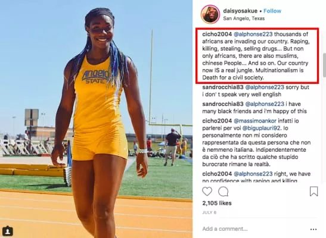Click the comments scrollbar thumb
Screen dimensions: 326x238
(324, 65)
